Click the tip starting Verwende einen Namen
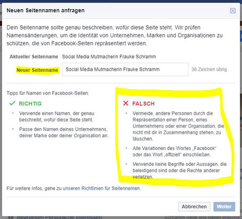 pyautogui.click(x=57, y=116)
